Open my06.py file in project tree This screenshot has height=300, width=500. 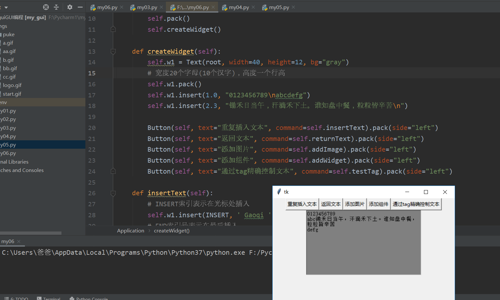(x=8, y=153)
